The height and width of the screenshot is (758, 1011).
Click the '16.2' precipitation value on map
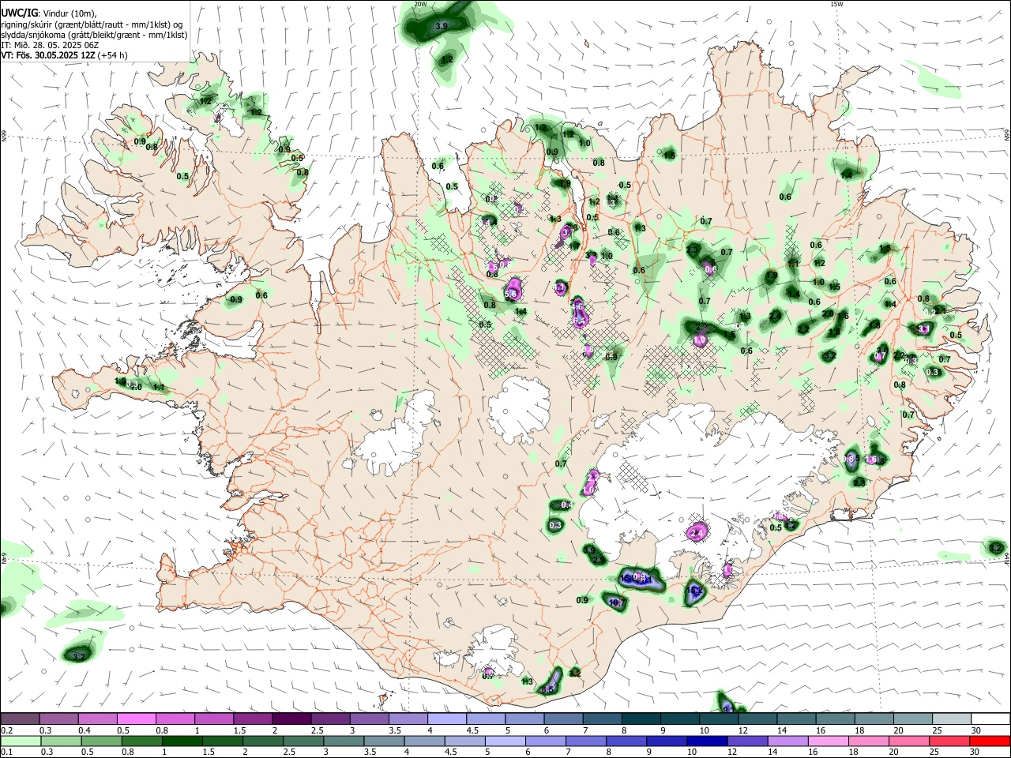coord(695,590)
